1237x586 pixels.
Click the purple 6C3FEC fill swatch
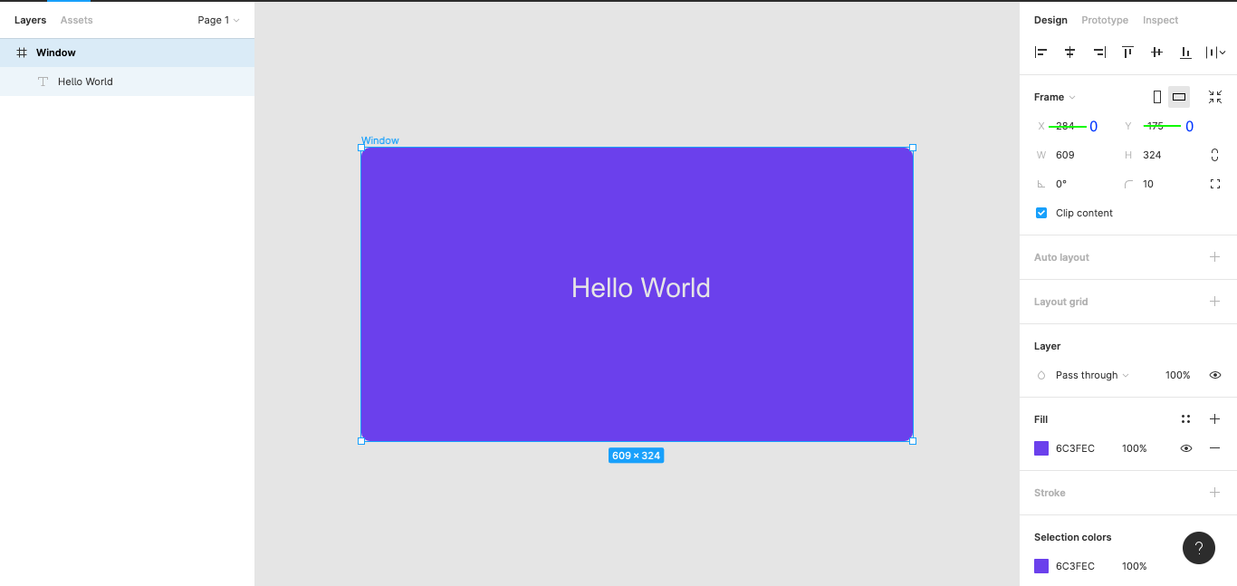(1040, 447)
